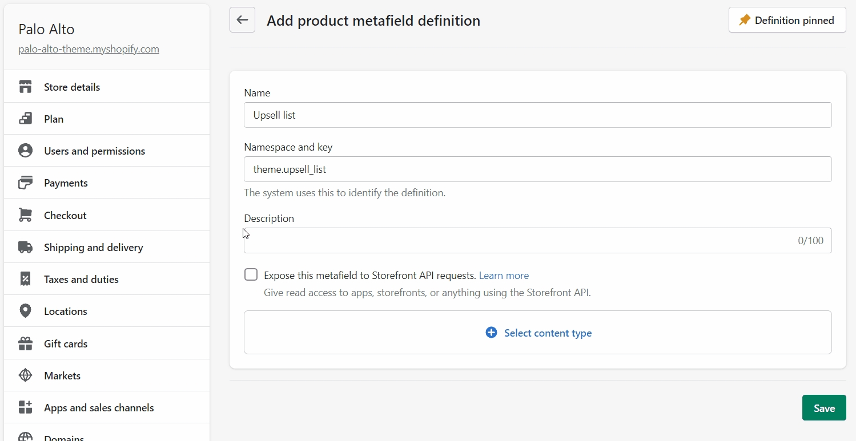Open the Learn more link
Image resolution: width=856 pixels, height=441 pixels.
click(x=504, y=276)
